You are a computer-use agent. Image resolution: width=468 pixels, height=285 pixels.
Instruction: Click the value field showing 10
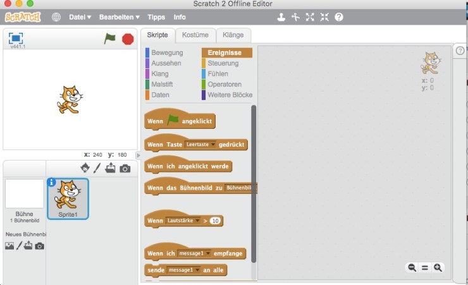[215, 221]
